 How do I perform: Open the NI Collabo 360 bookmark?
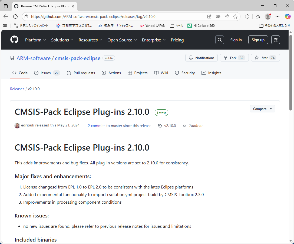click(x=201, y=26)
